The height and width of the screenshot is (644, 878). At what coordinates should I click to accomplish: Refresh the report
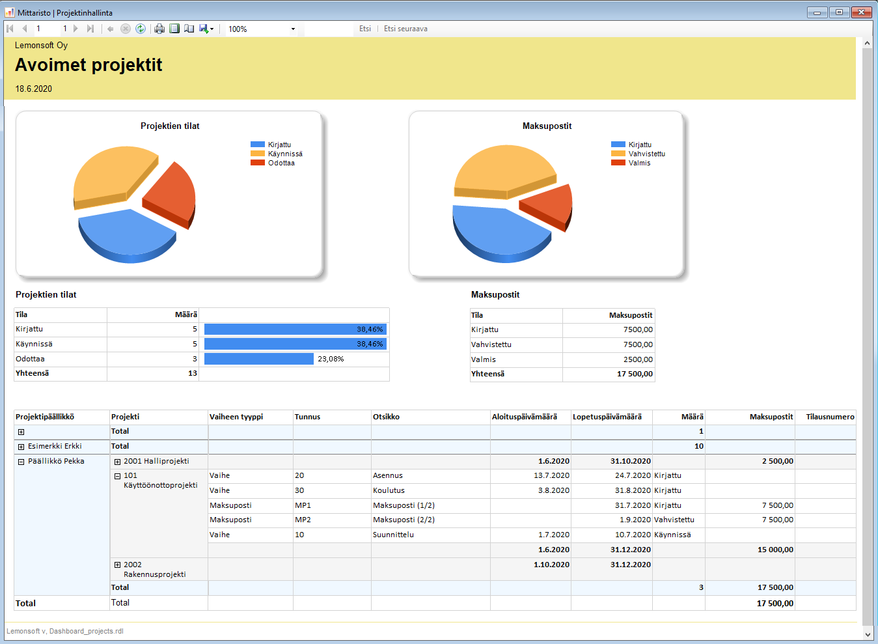pos(140,29)
